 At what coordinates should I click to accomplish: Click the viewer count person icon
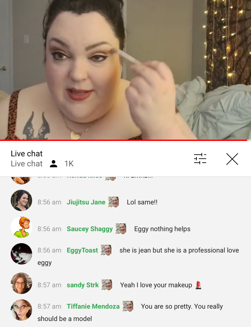[x=54, y=164]
